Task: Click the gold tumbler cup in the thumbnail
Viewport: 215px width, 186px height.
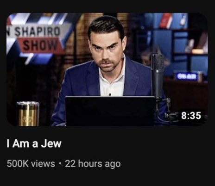Action: pos(28,114)
